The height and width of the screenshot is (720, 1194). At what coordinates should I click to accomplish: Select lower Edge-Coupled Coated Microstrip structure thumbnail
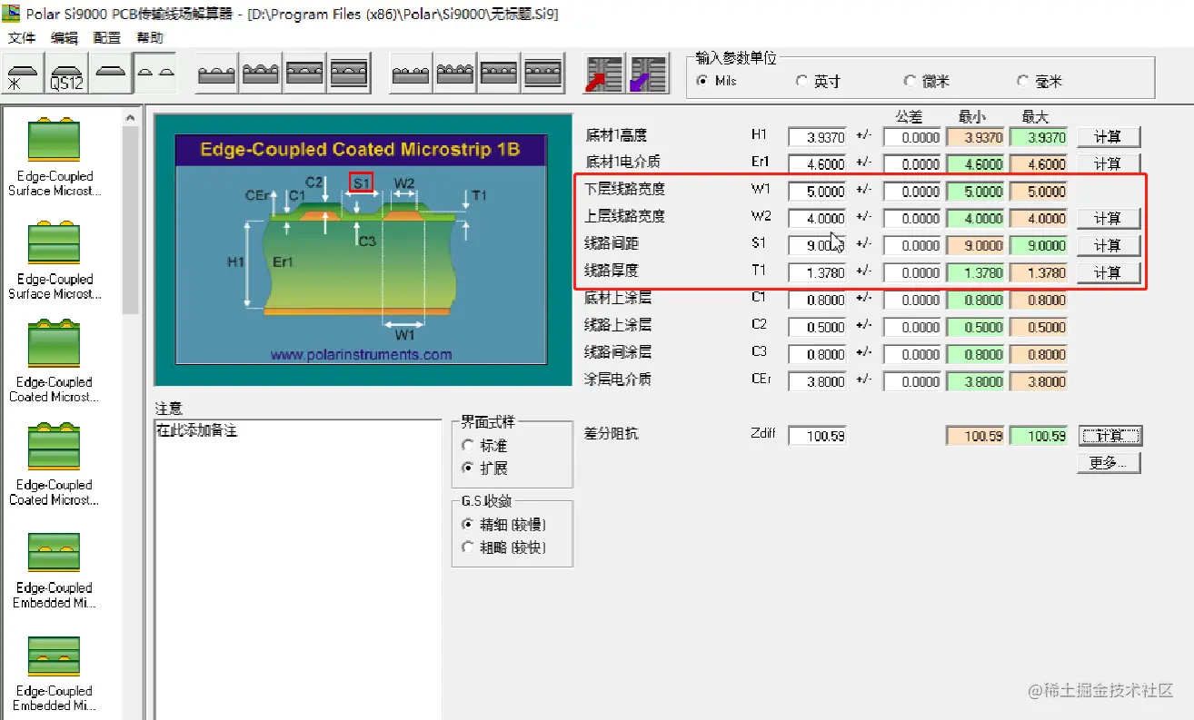tap(55, 465)
